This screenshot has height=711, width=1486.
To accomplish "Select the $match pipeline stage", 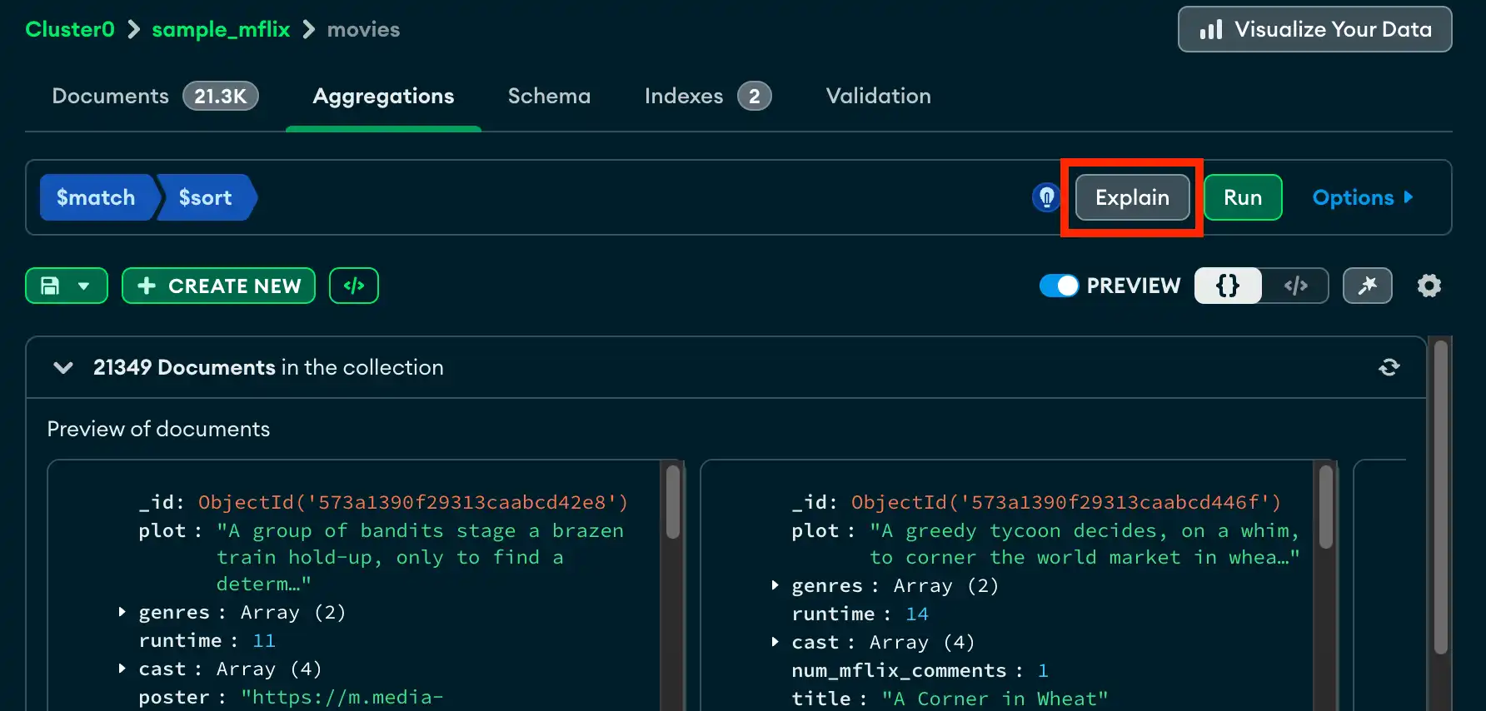I will tap(96, 197).
